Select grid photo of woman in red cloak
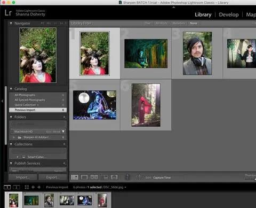Image resolution: width=256 pixels, height=208 pixels. 146,105
